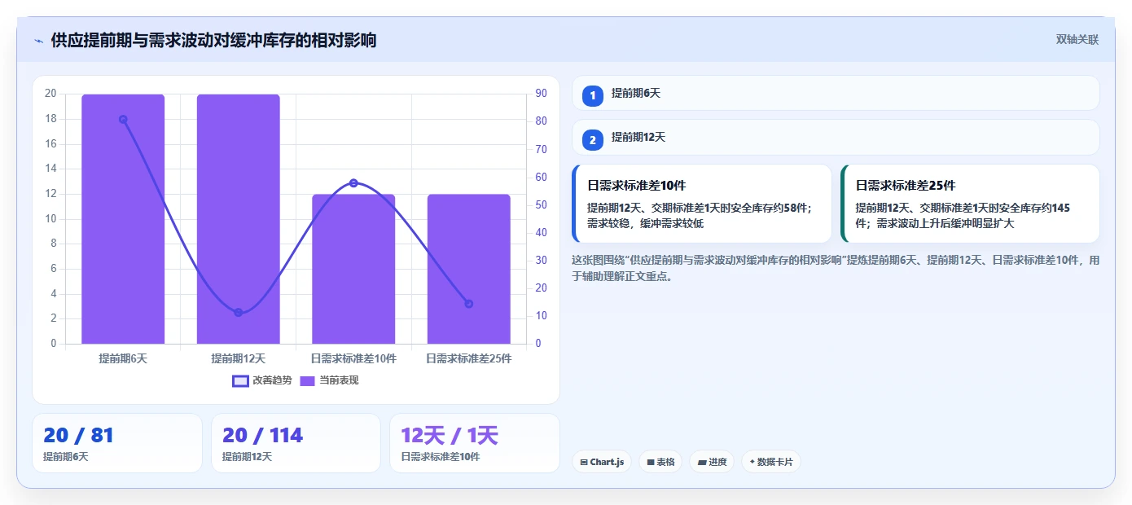Select the Chart.js tag chip

coord(602,462)
